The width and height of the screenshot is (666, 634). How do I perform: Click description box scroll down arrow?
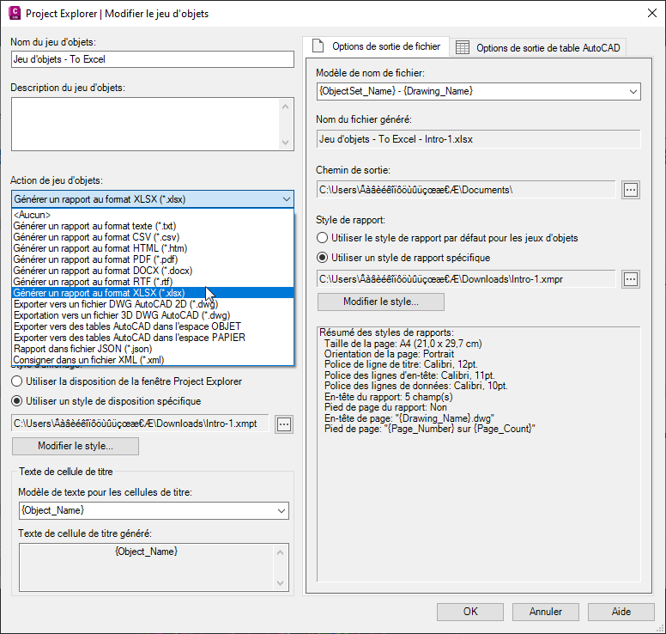(x=286, y=142)
